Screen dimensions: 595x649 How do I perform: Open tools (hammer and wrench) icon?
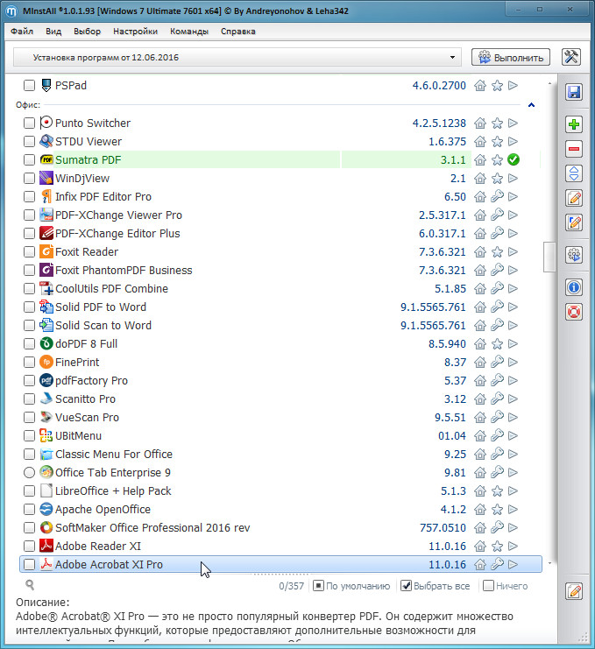point(571,57)
